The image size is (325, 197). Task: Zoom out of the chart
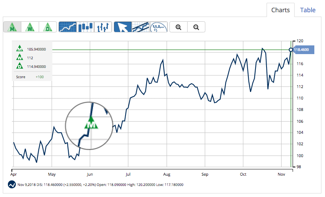[196, 27]
